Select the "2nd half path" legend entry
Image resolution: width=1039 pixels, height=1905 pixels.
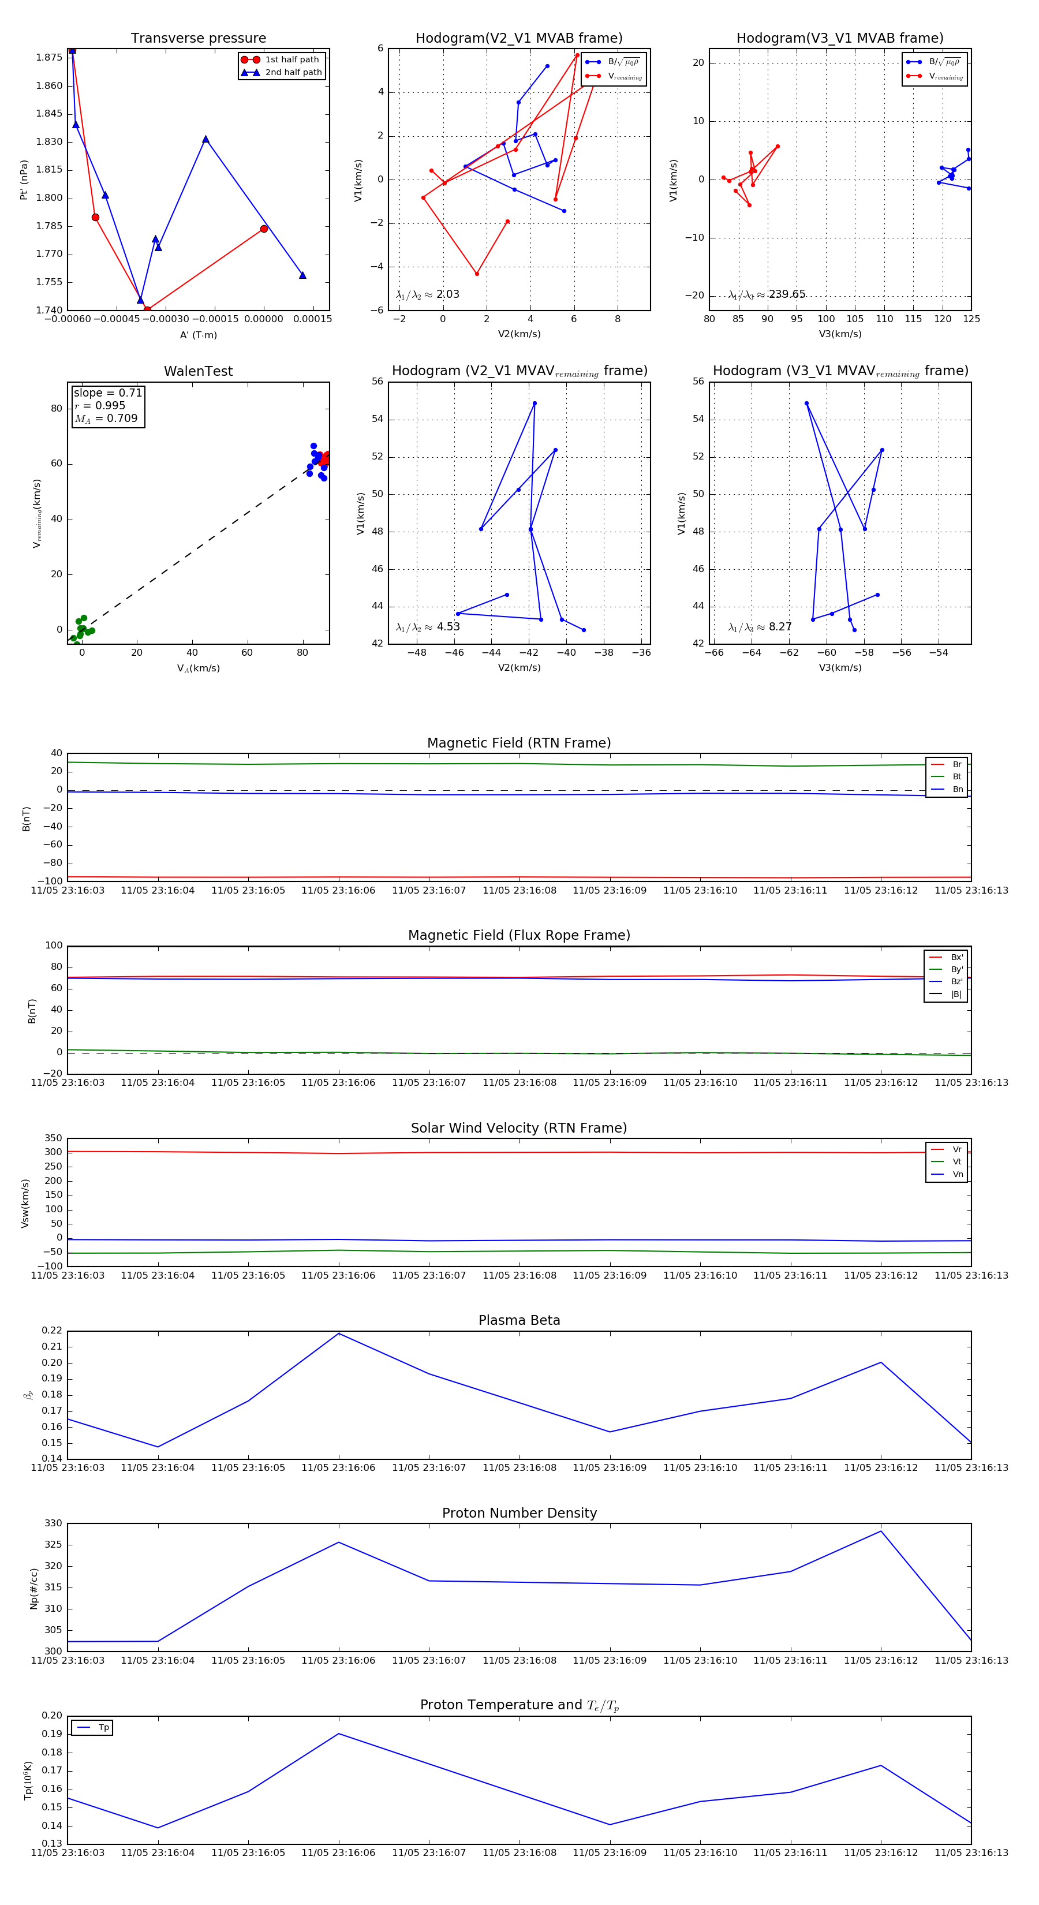point(282,73)
